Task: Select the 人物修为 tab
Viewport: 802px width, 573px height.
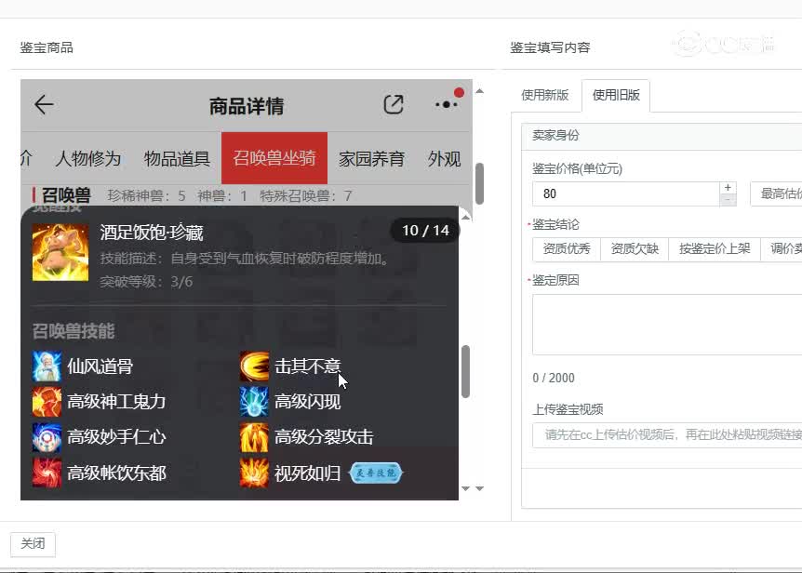Action: (88, 158)
